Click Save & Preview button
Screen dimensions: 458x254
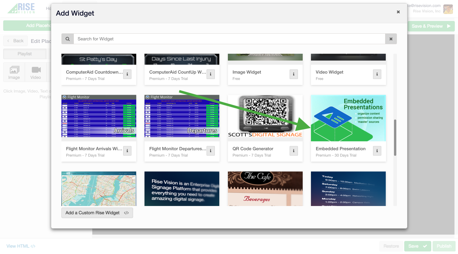pos(431,26)
